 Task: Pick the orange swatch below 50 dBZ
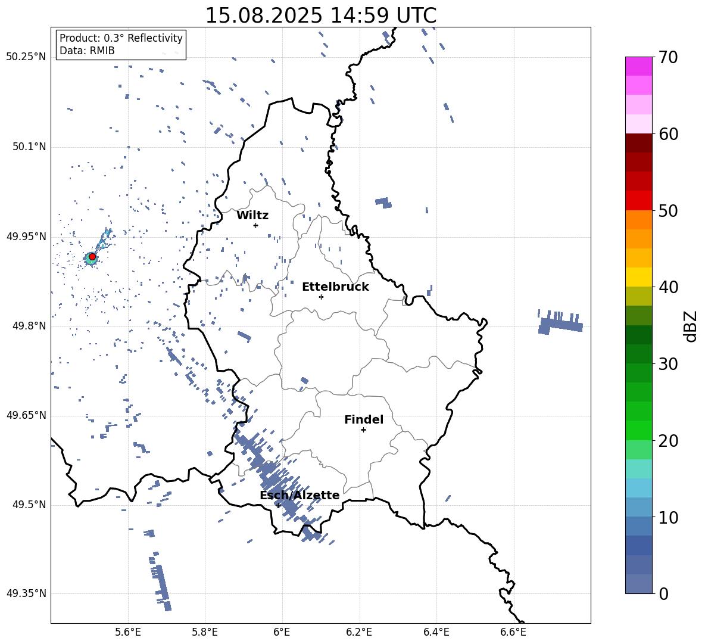pyautogui.click(x=638, y=219)
